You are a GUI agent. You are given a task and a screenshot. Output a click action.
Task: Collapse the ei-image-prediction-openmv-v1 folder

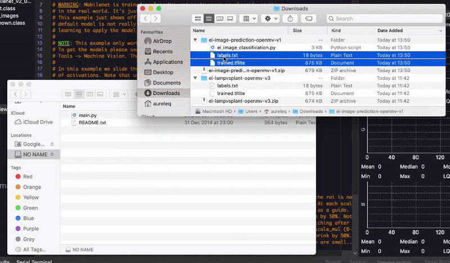[x=196, y=40]
